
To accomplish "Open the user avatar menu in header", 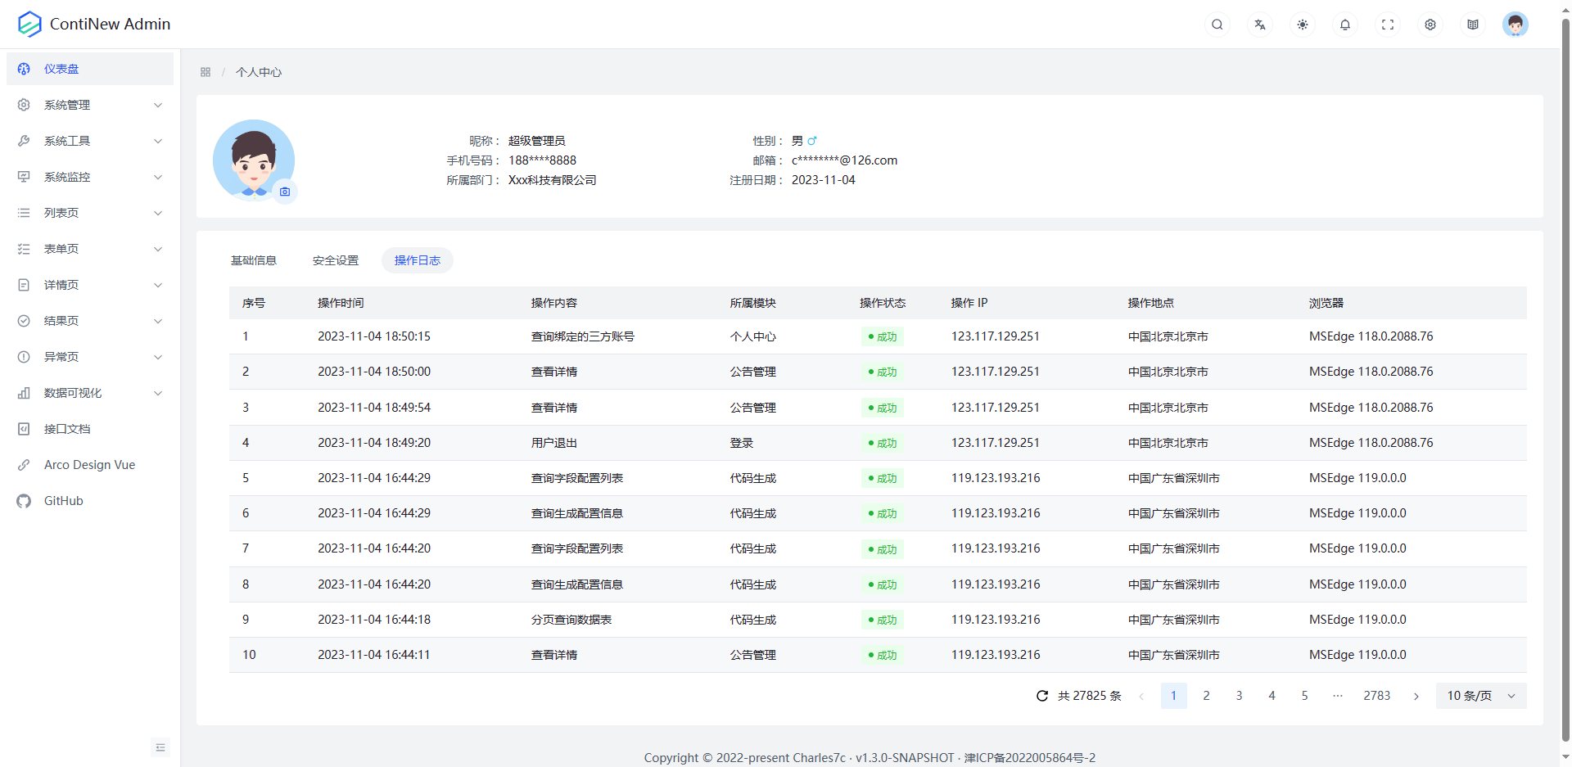I will tap(1515, 25).
